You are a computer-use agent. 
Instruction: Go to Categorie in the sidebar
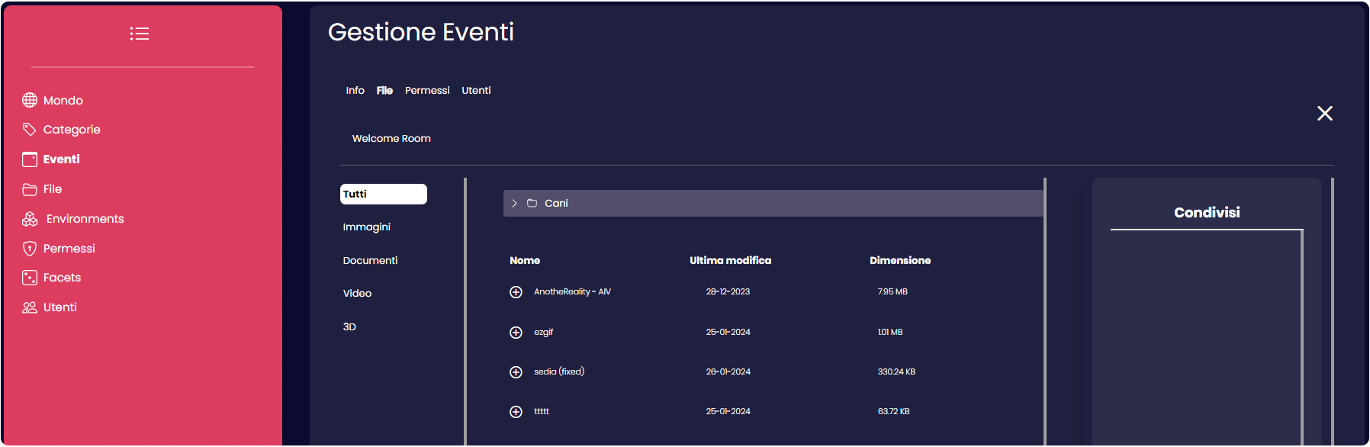(72, 130)
